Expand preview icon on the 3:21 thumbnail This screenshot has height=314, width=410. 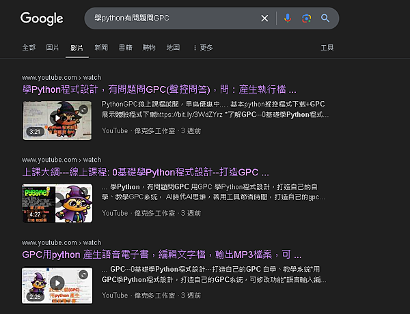pyautogui.click(x=83, y=109)
